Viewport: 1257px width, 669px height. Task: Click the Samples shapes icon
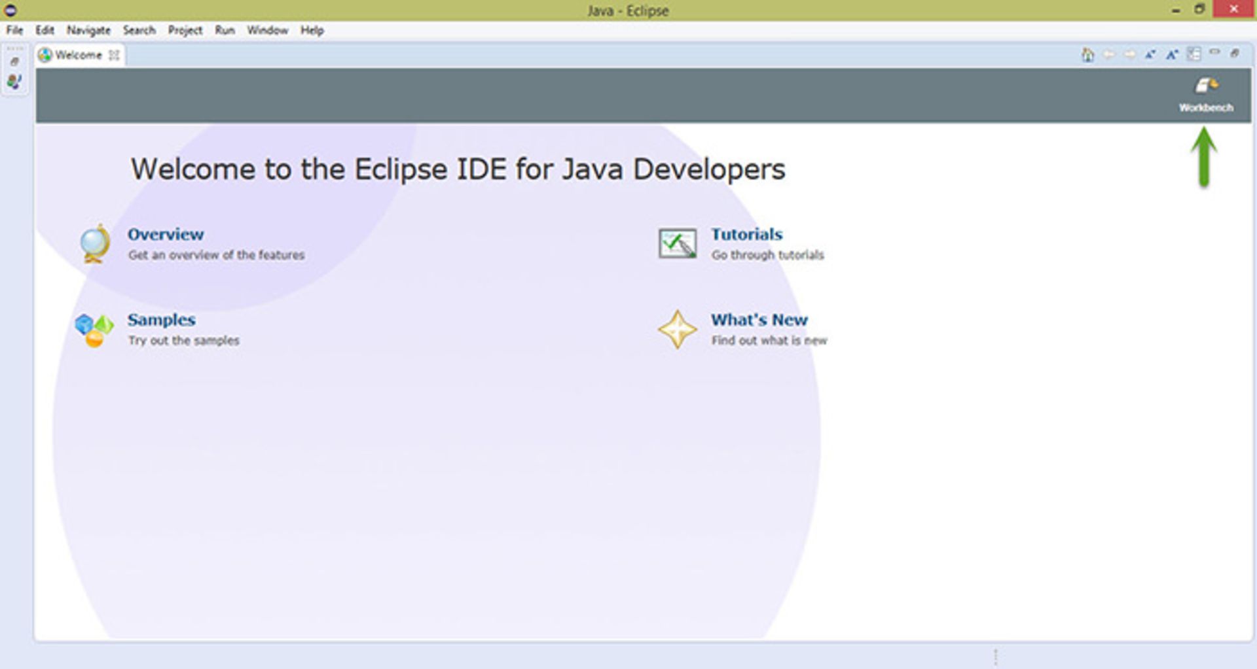click(94, 330)
